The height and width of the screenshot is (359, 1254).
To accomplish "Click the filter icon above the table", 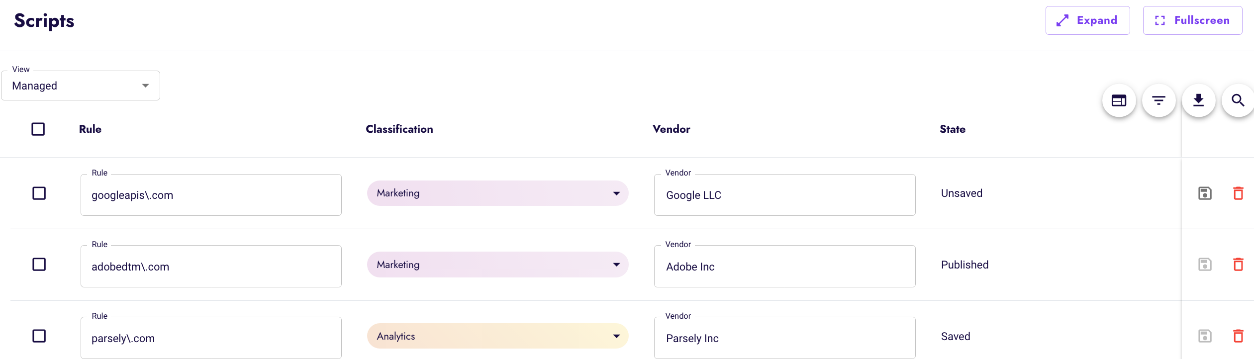I will point(1158,100).
